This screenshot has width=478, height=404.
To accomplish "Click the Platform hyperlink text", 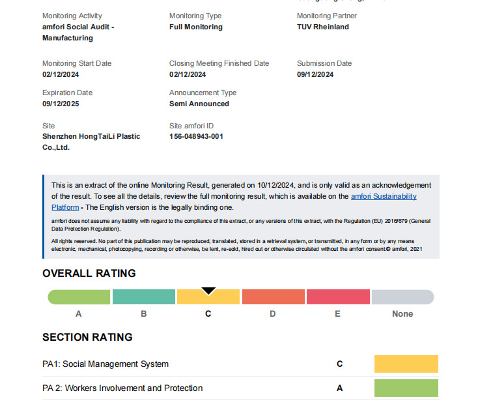I will (65, 207).
